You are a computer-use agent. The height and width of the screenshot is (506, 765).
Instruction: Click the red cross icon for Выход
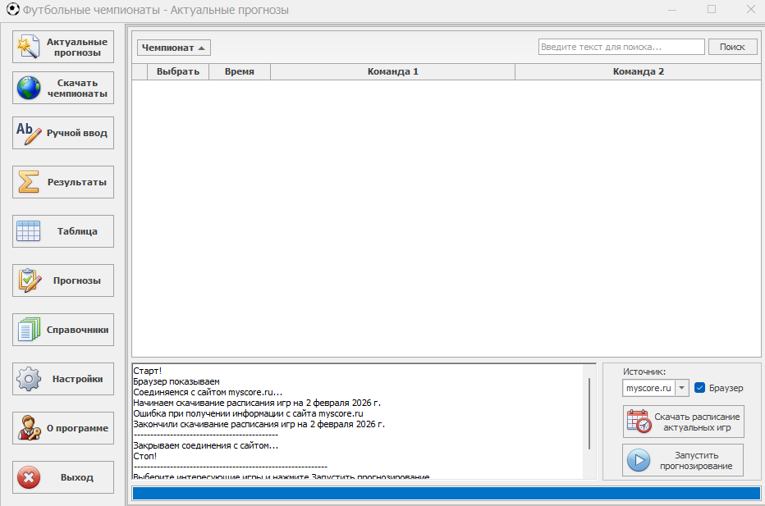coord(29,477)
